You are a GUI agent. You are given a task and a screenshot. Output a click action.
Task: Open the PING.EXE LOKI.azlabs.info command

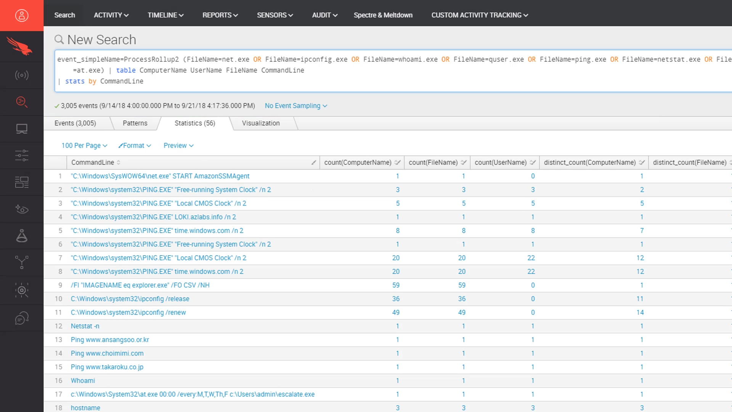[x=153, y=217]
